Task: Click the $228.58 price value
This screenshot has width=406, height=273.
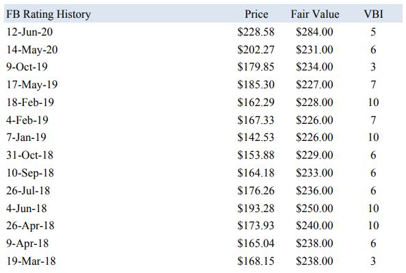Action: tap(256, 32)
